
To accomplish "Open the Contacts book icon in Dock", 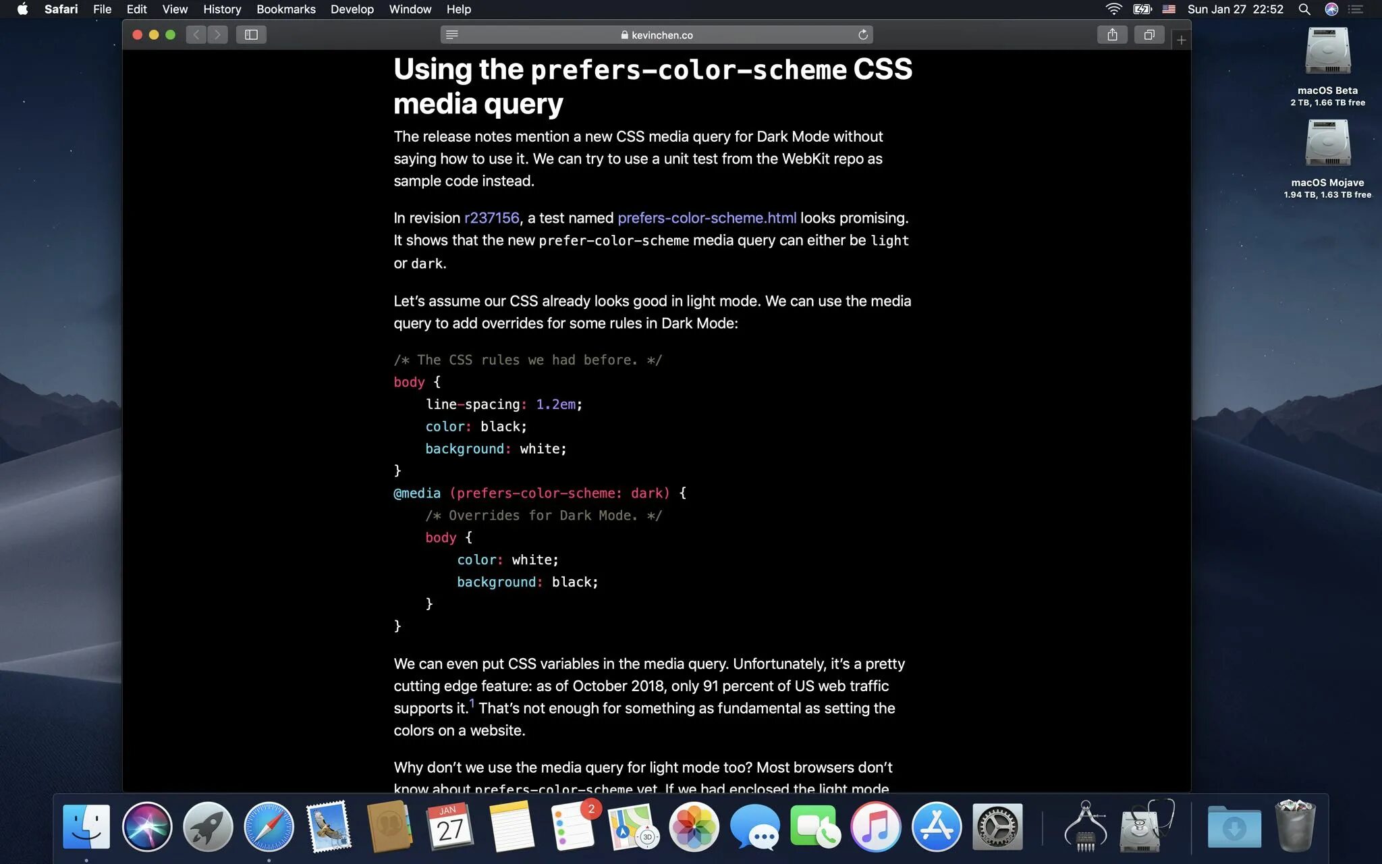I will 389,827.
